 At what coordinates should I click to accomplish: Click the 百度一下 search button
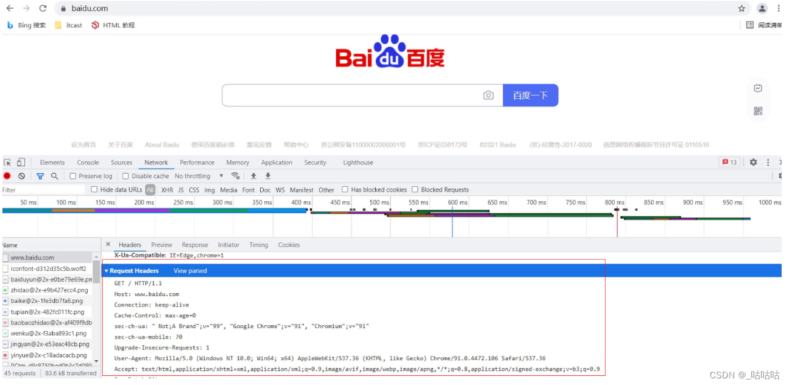click(x=530, y=95)
